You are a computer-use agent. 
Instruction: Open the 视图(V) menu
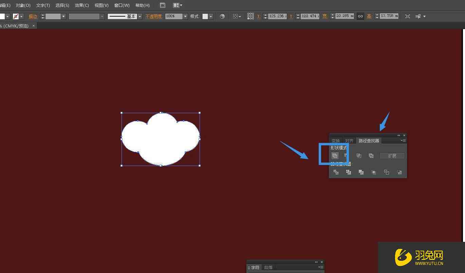click(x=101, y=5)
